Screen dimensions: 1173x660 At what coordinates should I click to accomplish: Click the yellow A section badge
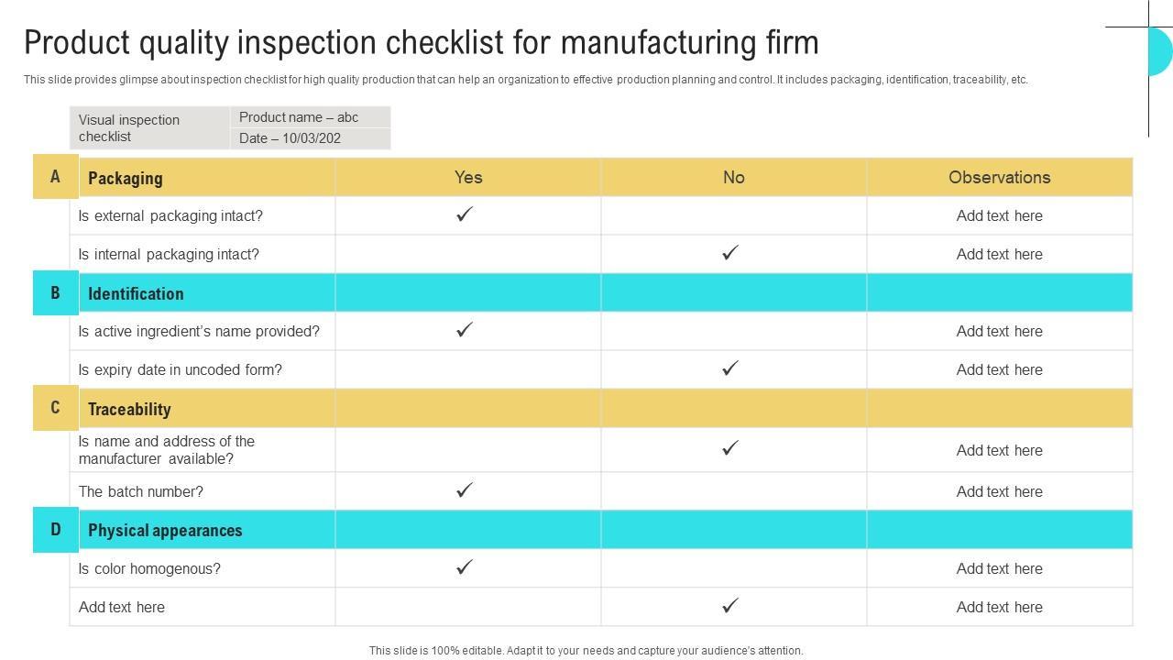pos(55,177)
